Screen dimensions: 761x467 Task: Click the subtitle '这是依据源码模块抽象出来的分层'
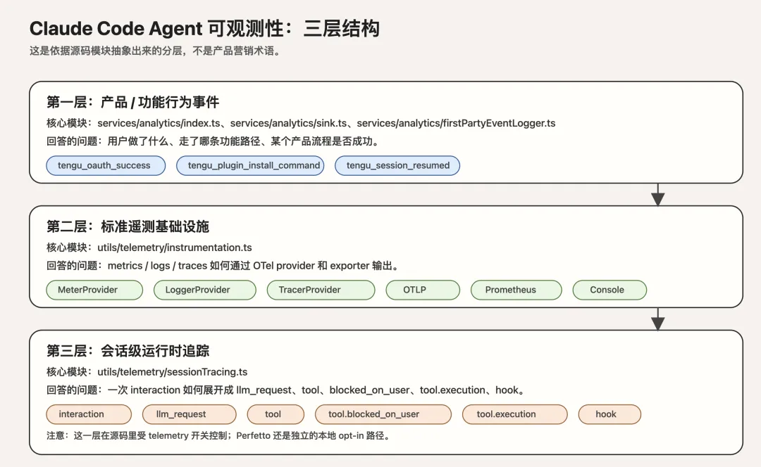[106, 51]
